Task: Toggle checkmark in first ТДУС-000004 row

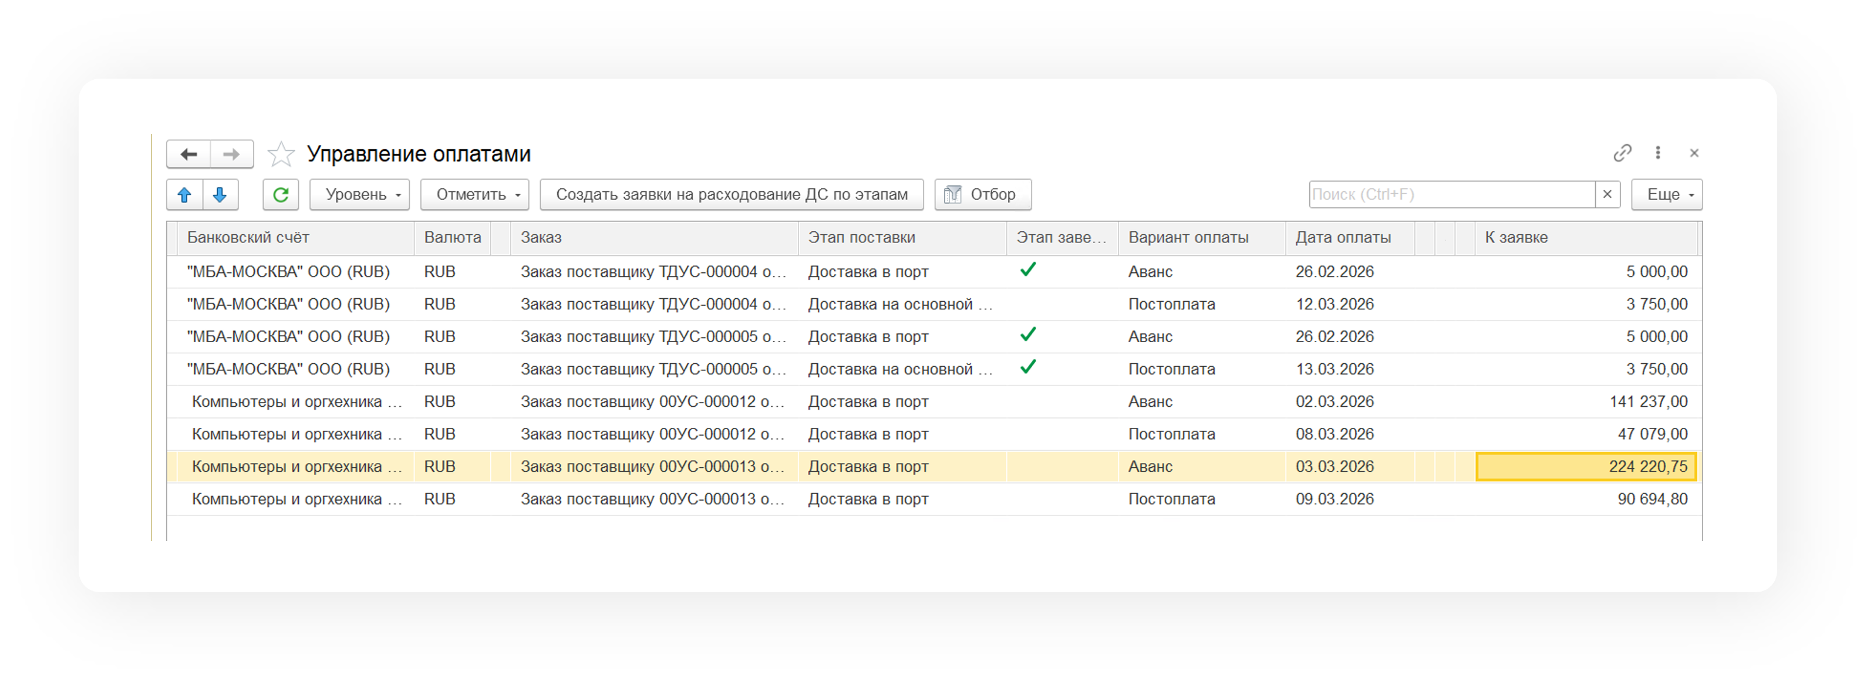Action: tap(1027, 271)
